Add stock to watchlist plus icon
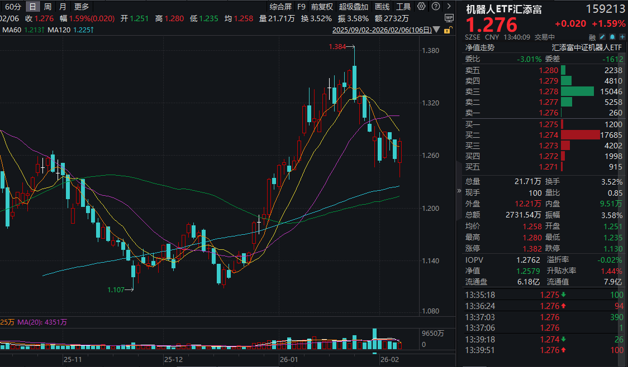 (x=623, y=37)
